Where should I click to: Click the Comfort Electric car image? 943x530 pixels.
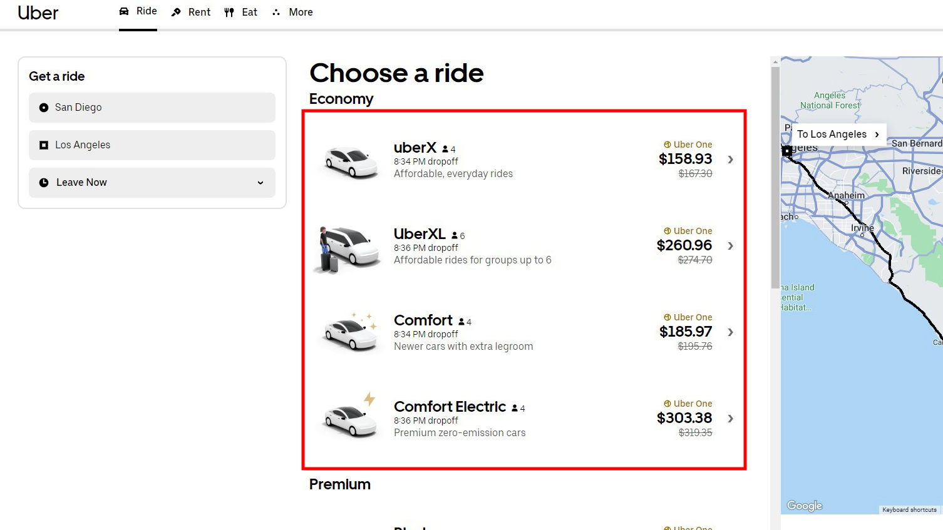tap(351, 419)
